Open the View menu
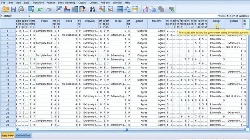The height and width of the screenshot is (140, 250). 18,3
